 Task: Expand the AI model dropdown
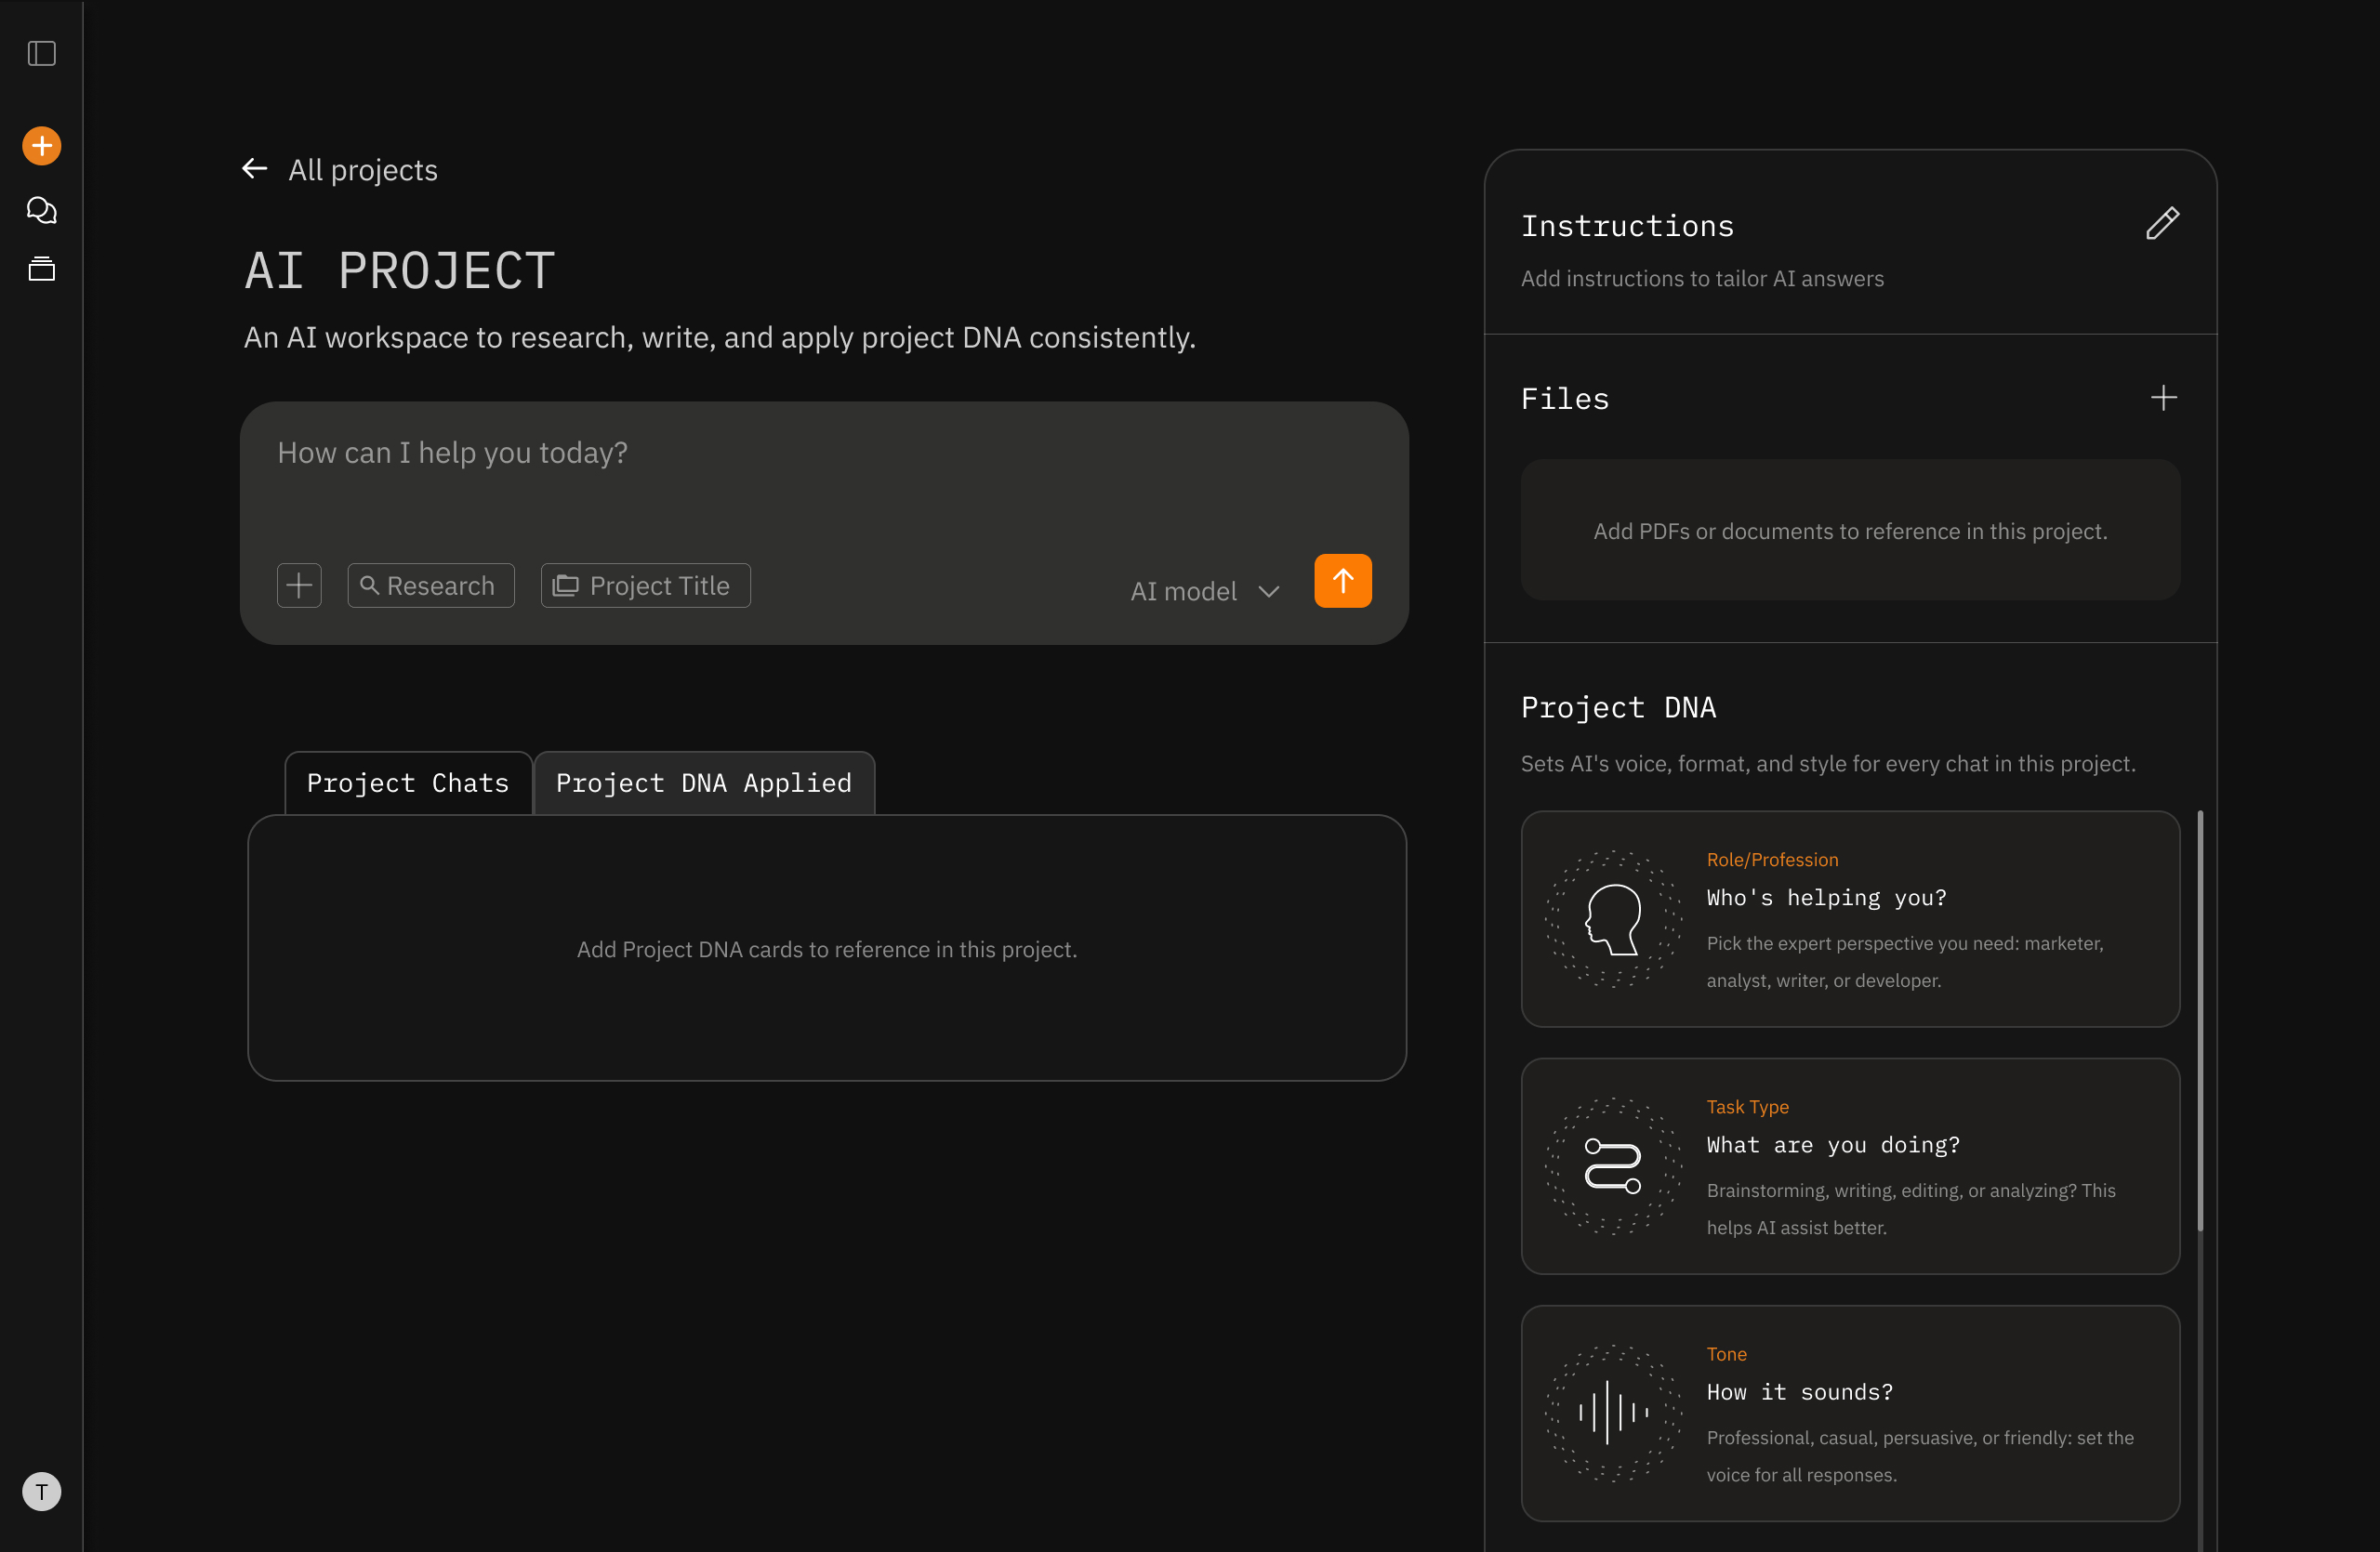(x=1204, y=591)
